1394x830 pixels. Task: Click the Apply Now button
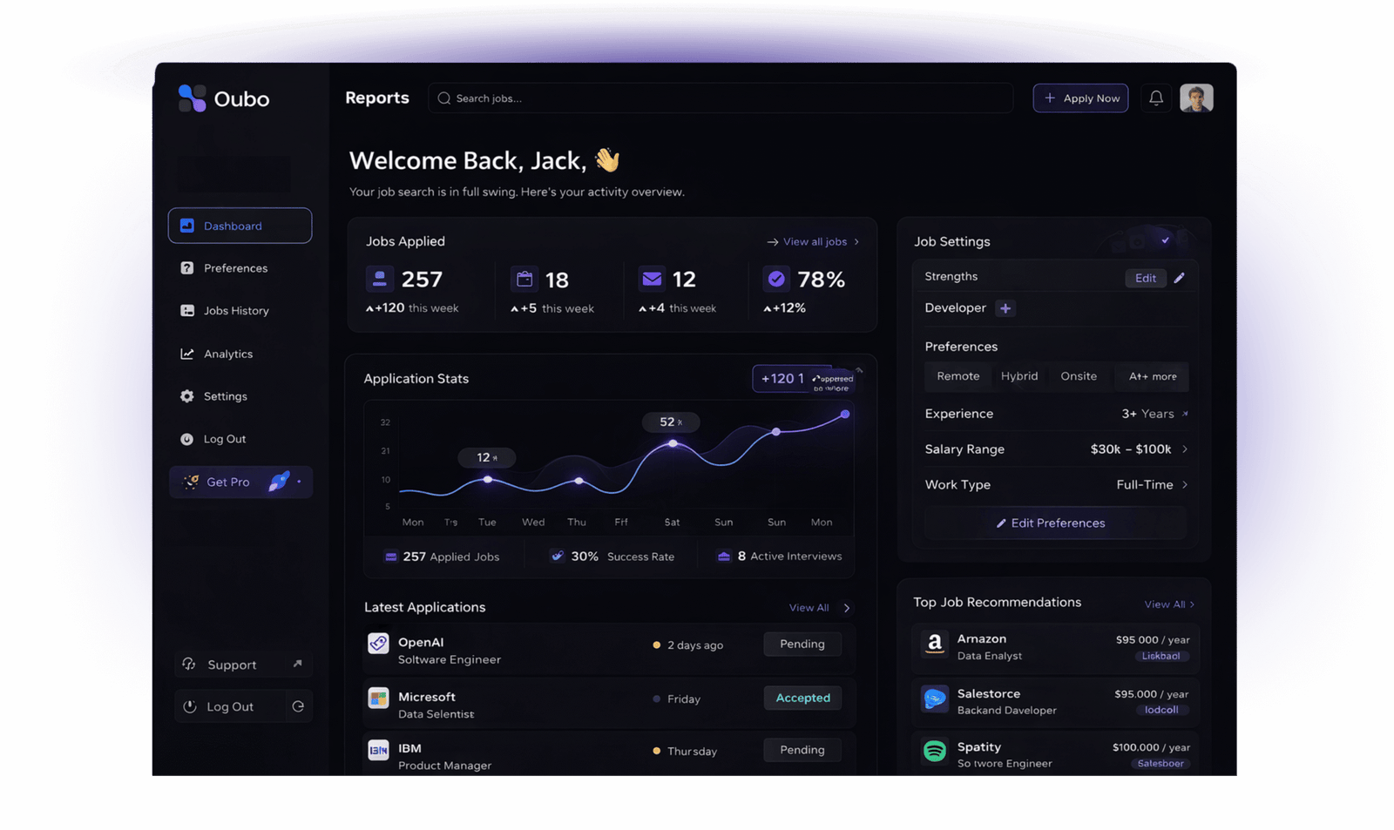pos(1080,98)
